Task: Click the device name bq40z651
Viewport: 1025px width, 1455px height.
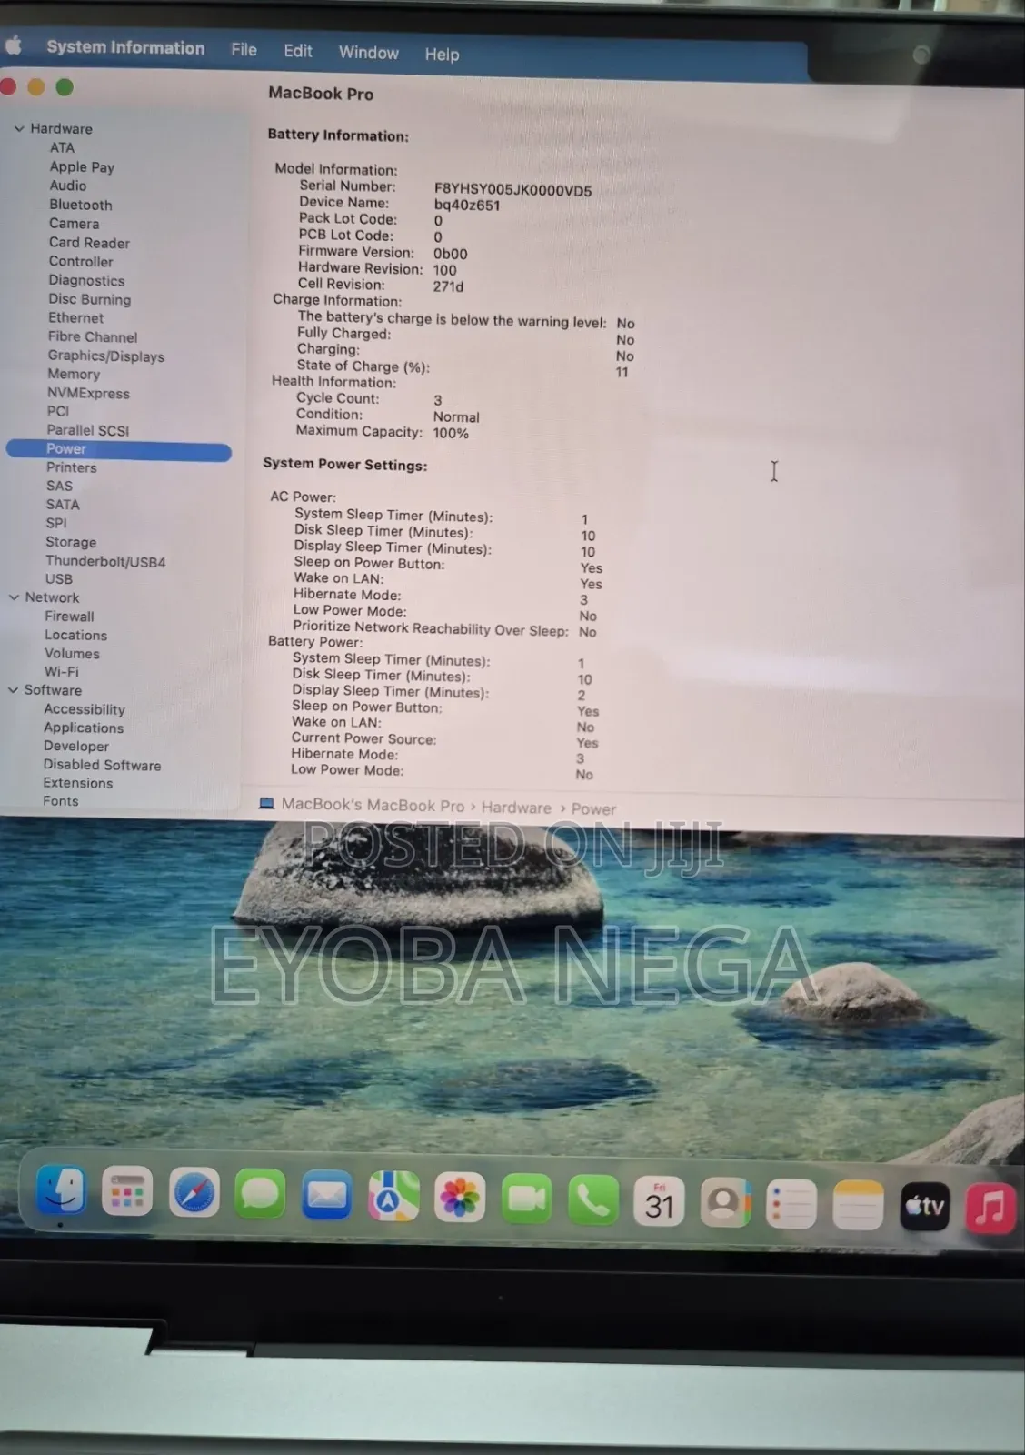Action: click(467, 206)
